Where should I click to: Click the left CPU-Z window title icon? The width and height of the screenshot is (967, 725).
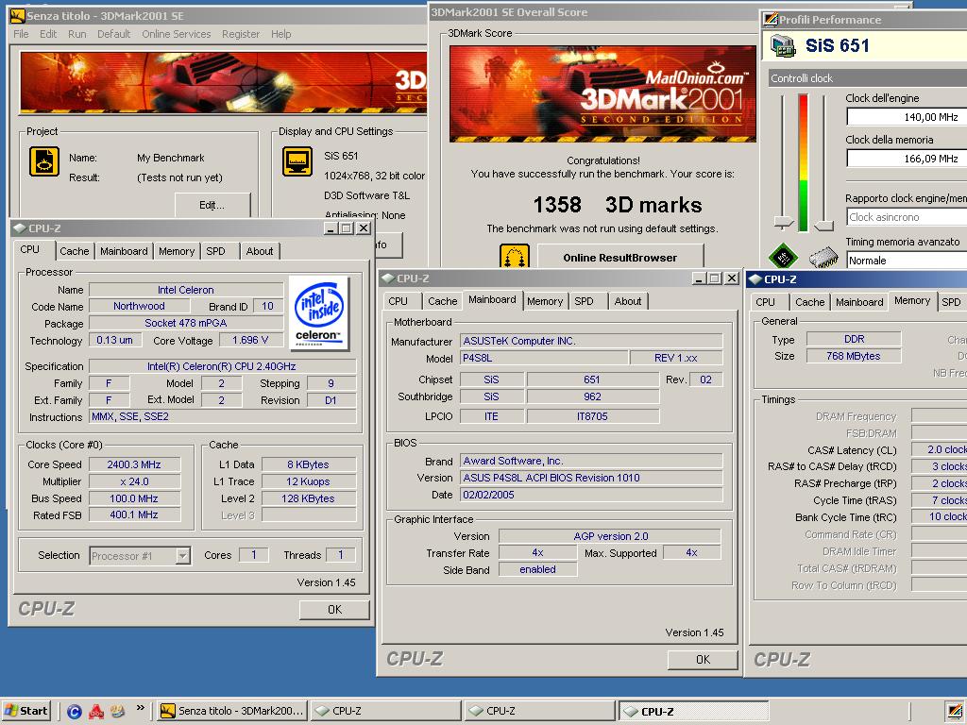[19, 228]
